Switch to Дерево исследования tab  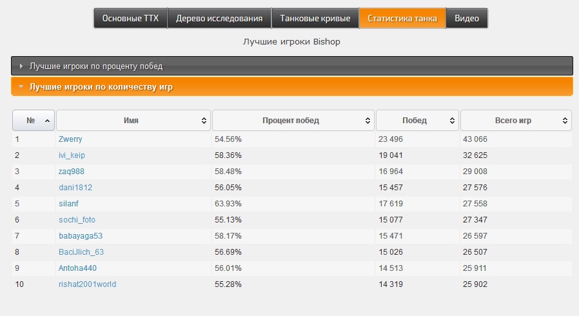pyautogui.click(x=219, y=18)
